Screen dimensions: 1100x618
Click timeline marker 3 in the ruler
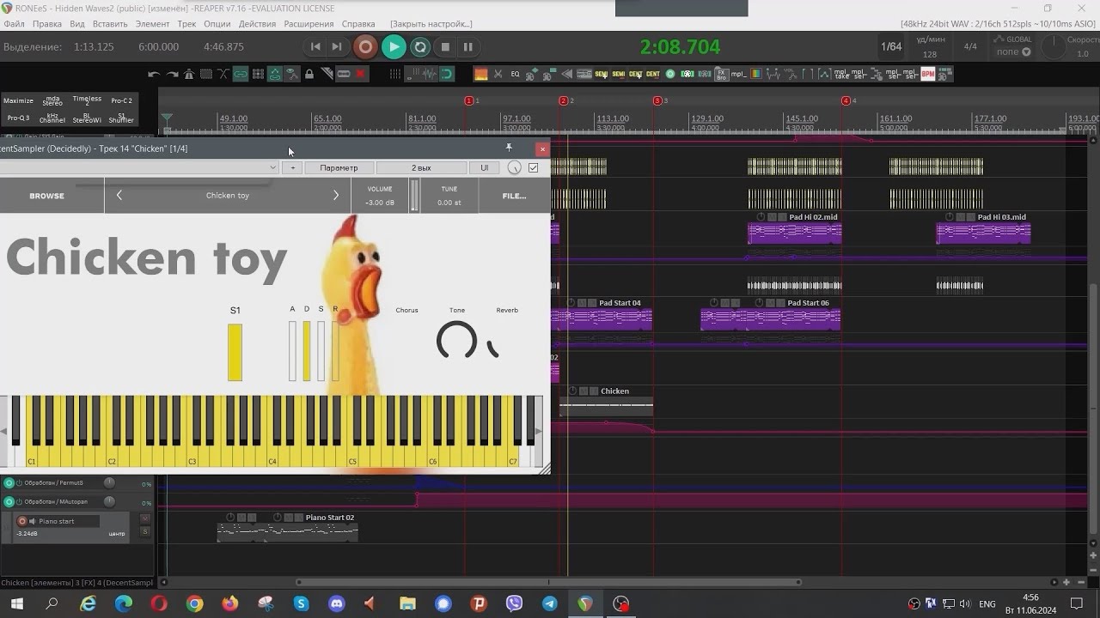pyautogui.click(x=657, y=100)
